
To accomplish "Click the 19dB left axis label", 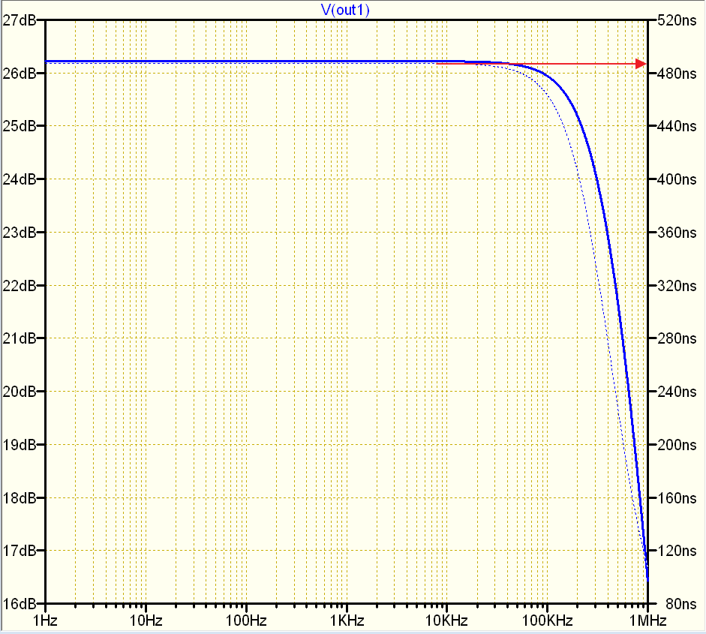I will point(20,444).
